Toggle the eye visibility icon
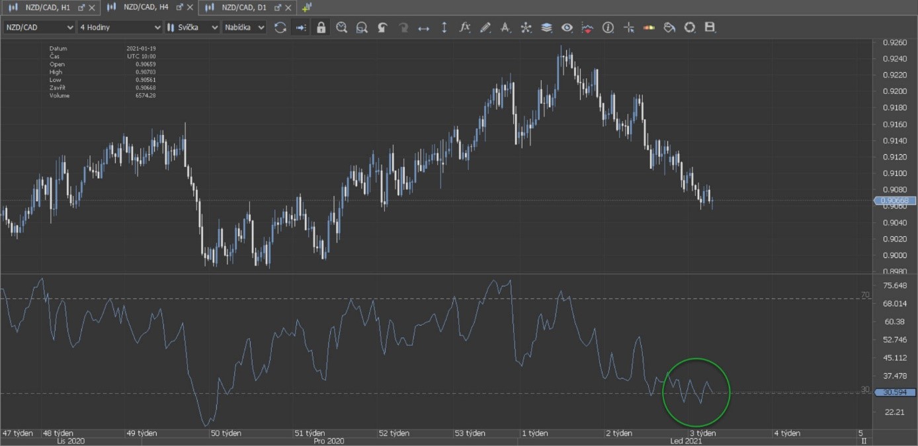This screenshot has width=918, height=446. click(567, 28)
